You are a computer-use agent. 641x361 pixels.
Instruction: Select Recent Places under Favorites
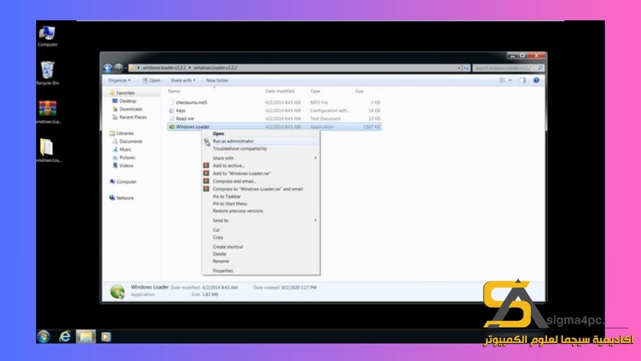pyautogui.click(x=133, y=117)
